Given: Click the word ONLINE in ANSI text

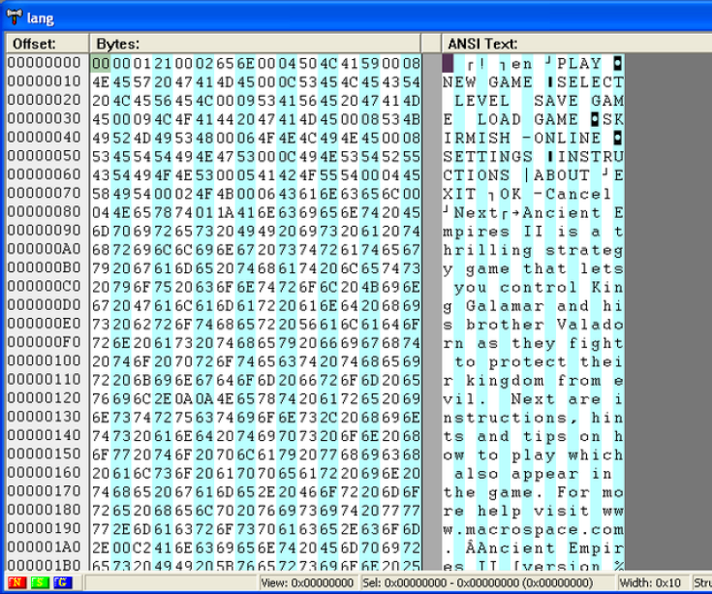Looking at the screenshot, I should [567, 138].
